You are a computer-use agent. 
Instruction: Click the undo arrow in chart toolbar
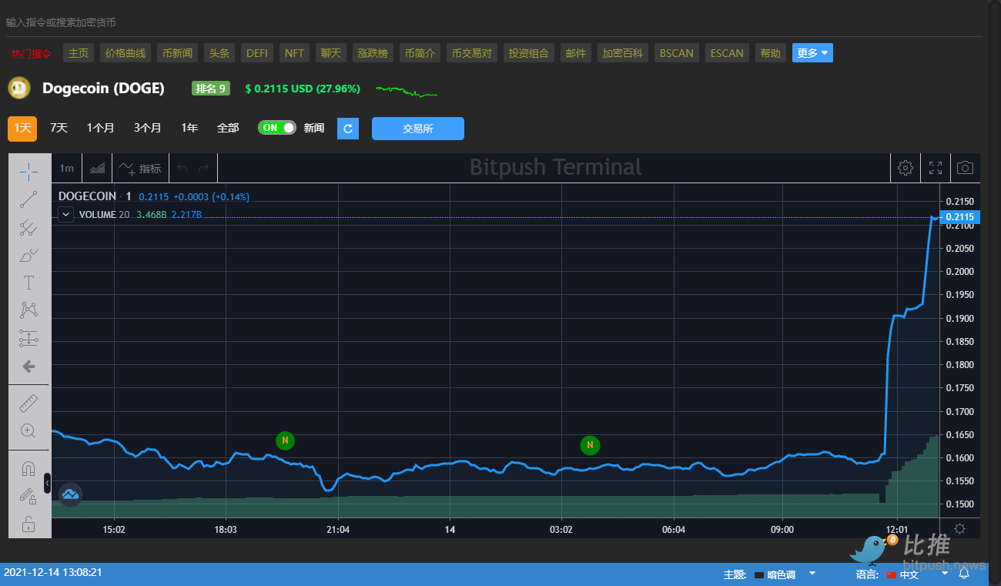[x=182, y=168]
